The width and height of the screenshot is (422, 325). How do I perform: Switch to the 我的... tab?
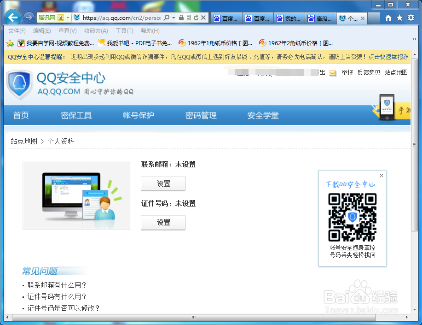289,18
